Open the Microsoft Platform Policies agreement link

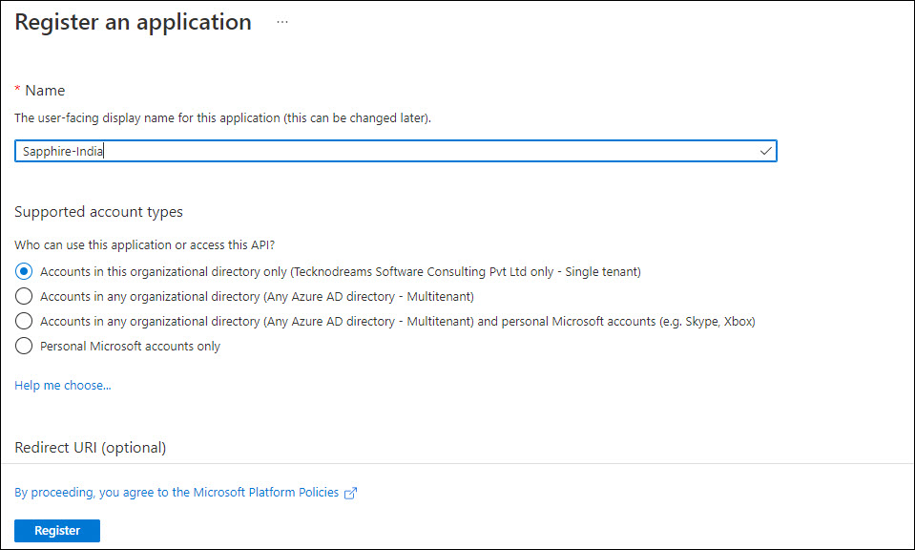point(177,493)
